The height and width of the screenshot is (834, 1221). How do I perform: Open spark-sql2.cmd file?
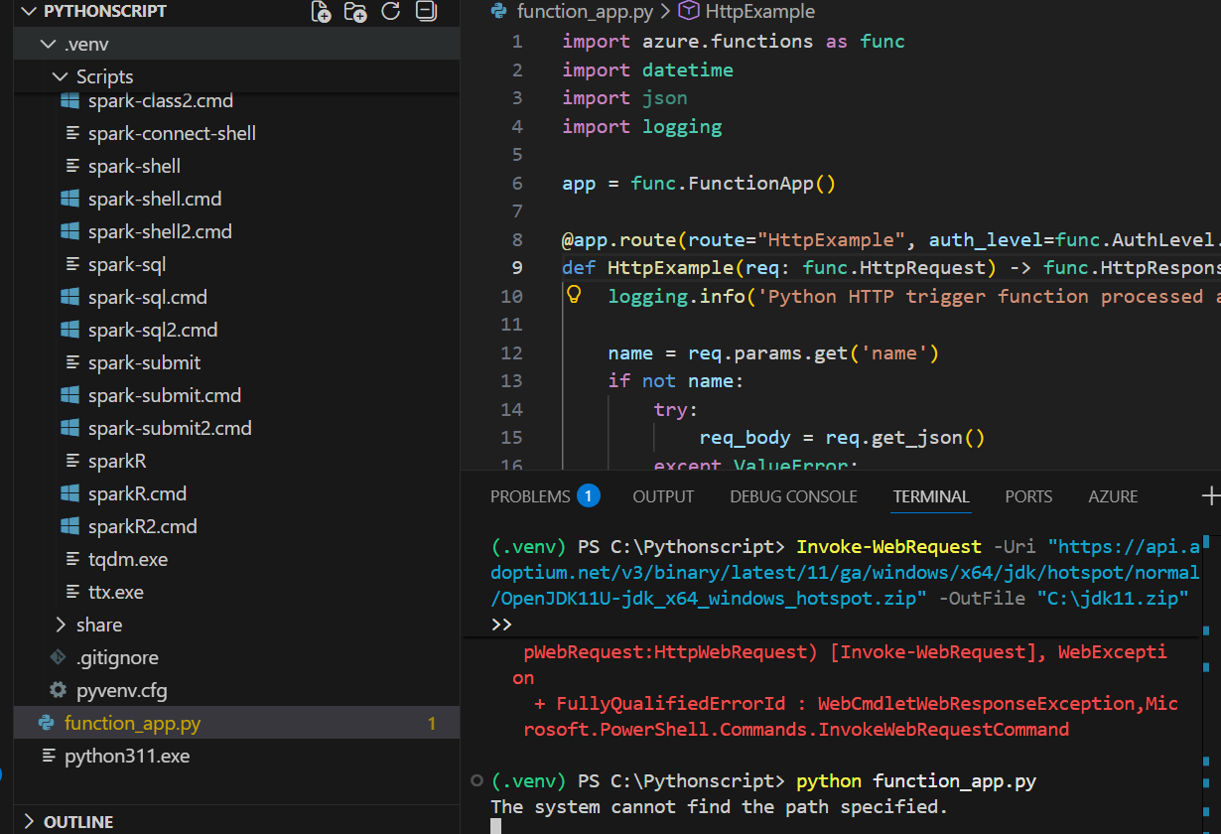click(153, 330)
